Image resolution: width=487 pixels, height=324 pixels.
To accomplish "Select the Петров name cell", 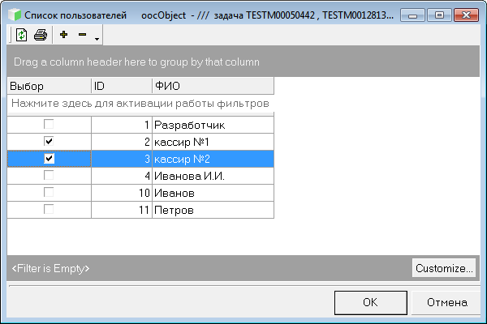I will (213, 210).
